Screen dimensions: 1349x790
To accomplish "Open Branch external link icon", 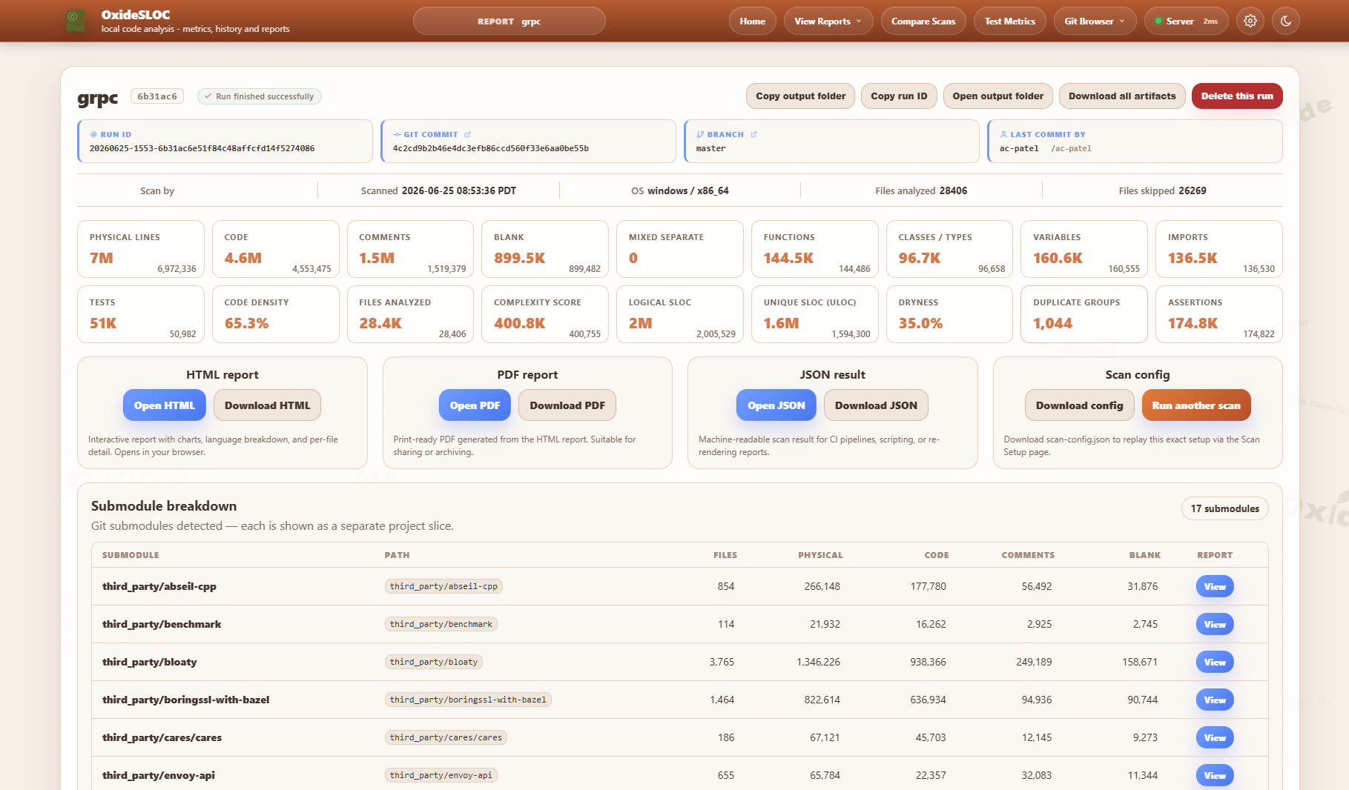I will pyautogui.click(x=753, y=135).
